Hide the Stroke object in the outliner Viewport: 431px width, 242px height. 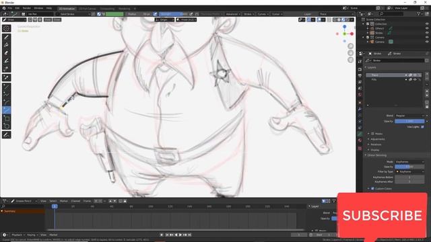coord(427,33)
